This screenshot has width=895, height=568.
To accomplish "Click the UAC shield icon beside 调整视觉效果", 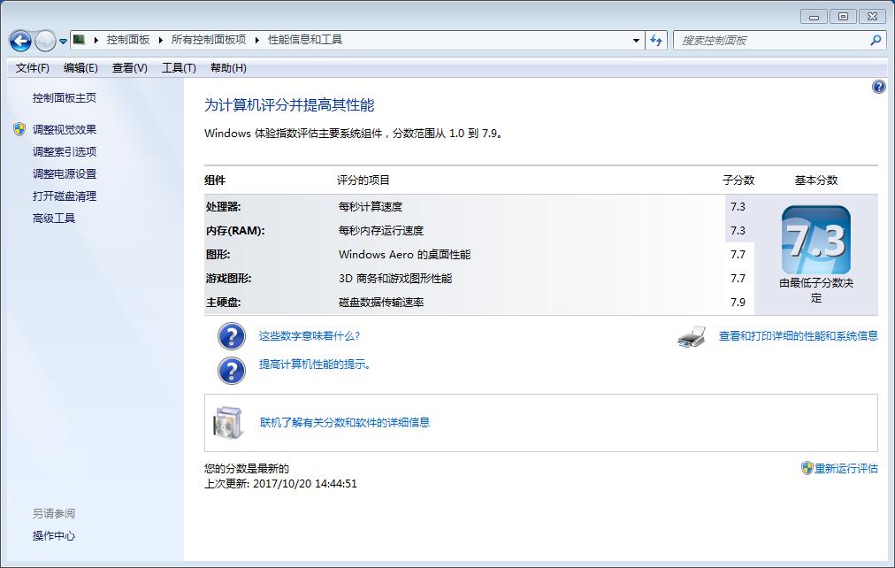I will 19,129.
